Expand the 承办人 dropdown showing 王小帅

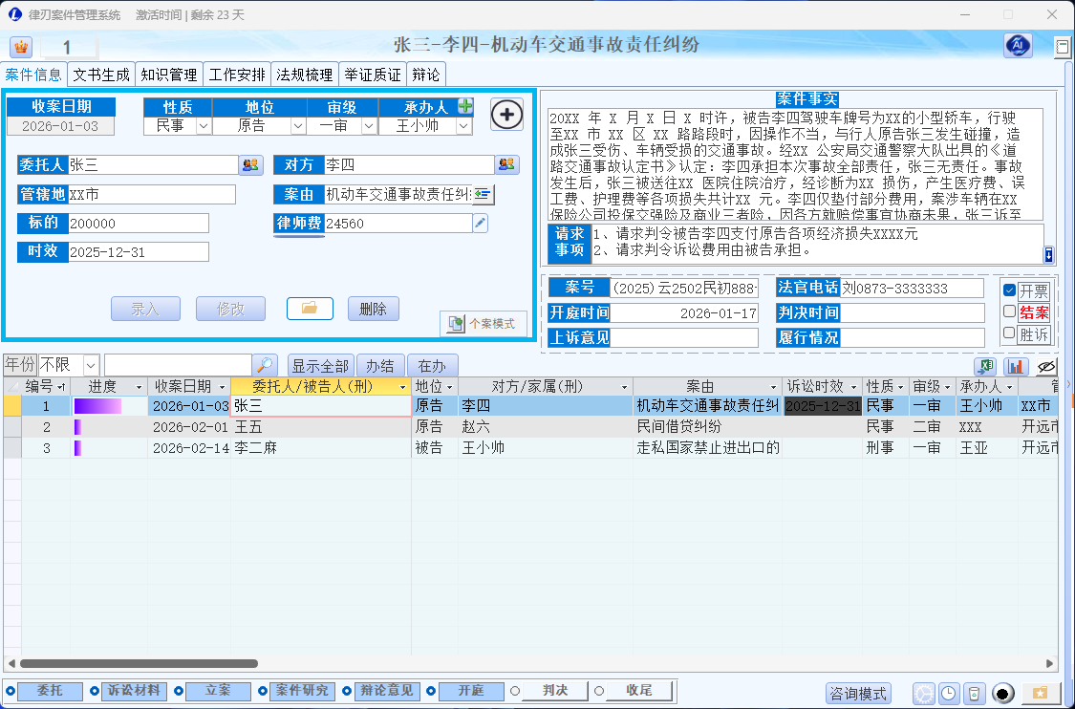tap(463, 126)
